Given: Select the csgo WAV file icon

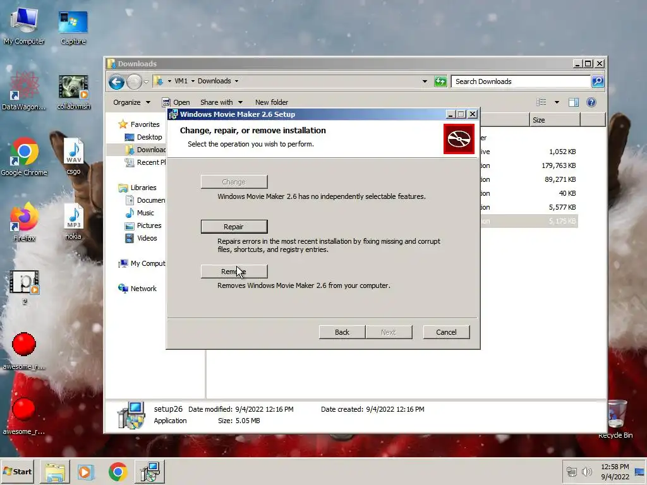Looking at the screenshot, I should (73, 157).
